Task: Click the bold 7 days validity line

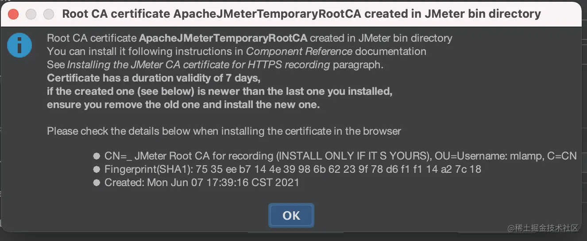Action: click(x=154, y=78)
